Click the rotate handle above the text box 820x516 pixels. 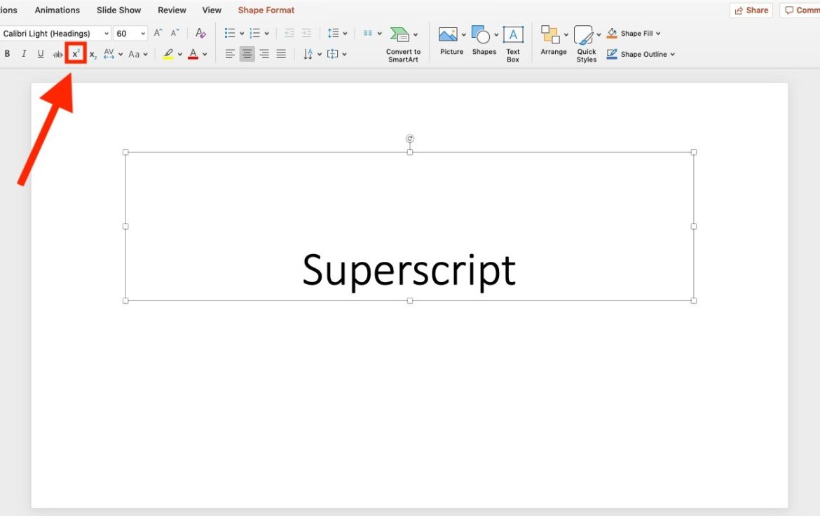[x=410, y=139]
